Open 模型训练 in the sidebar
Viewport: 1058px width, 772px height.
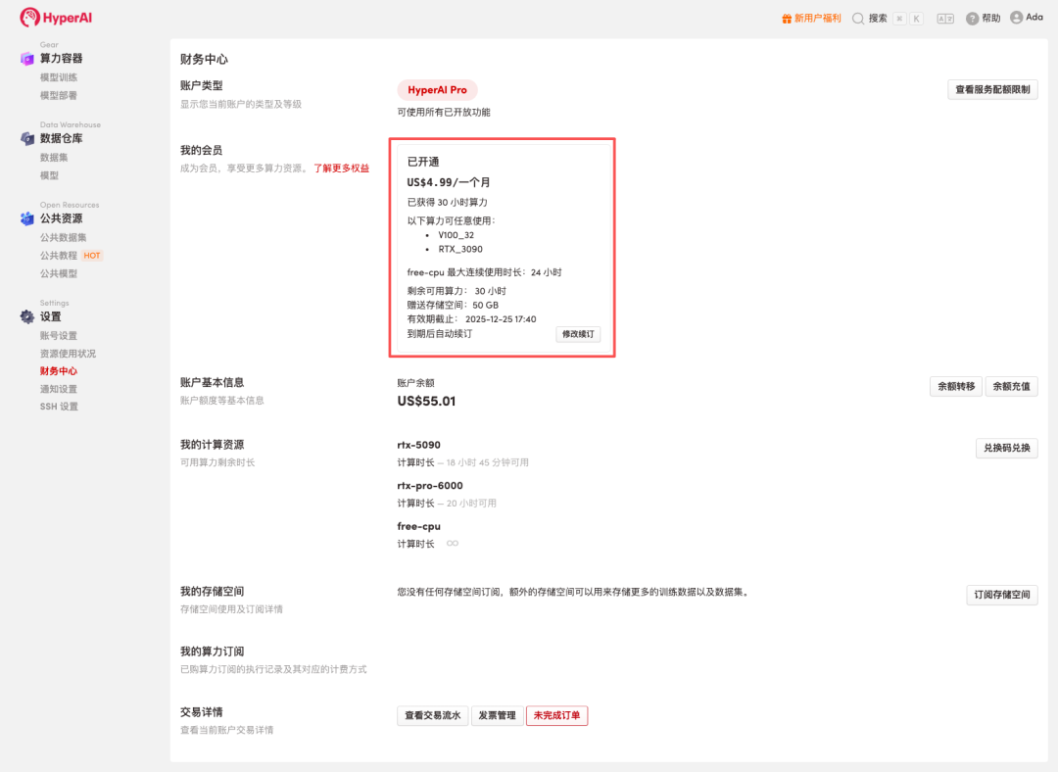click(59, 77)
